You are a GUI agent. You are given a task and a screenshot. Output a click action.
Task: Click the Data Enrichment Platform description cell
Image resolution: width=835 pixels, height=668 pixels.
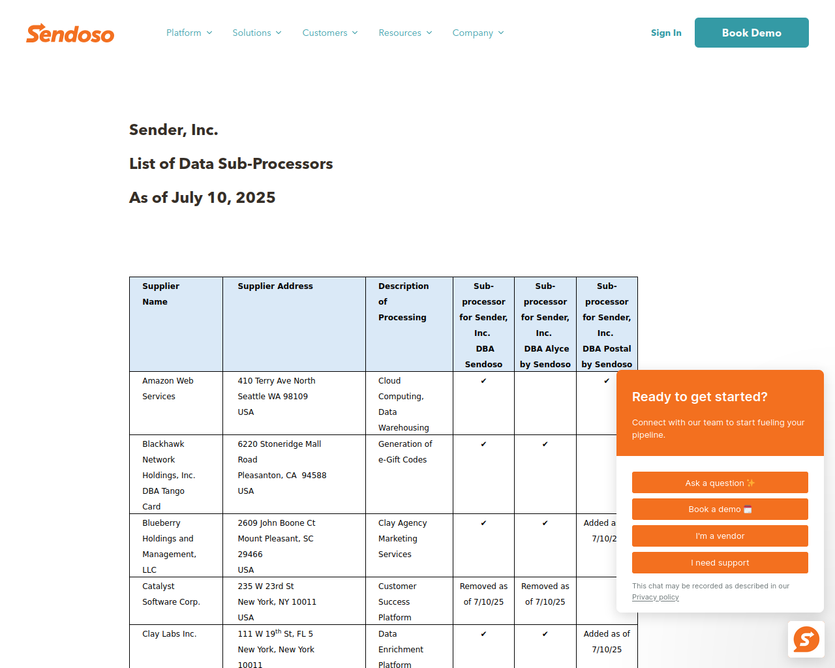[409, 646]
